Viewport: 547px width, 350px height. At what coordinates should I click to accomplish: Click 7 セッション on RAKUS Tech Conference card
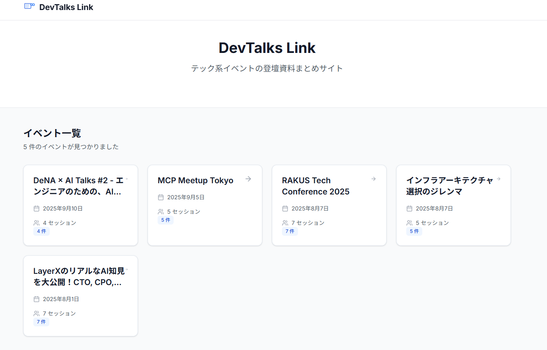308,223
